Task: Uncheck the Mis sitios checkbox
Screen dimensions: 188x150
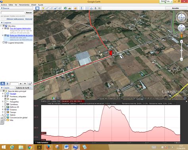Action: tap(4, 26)
